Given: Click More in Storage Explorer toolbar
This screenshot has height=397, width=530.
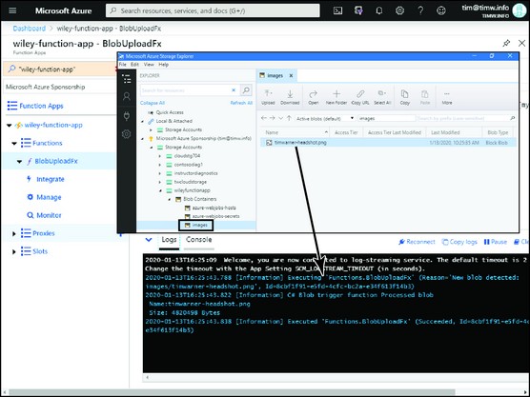Looking at the screenshot, I should click(x=447, y=97).
